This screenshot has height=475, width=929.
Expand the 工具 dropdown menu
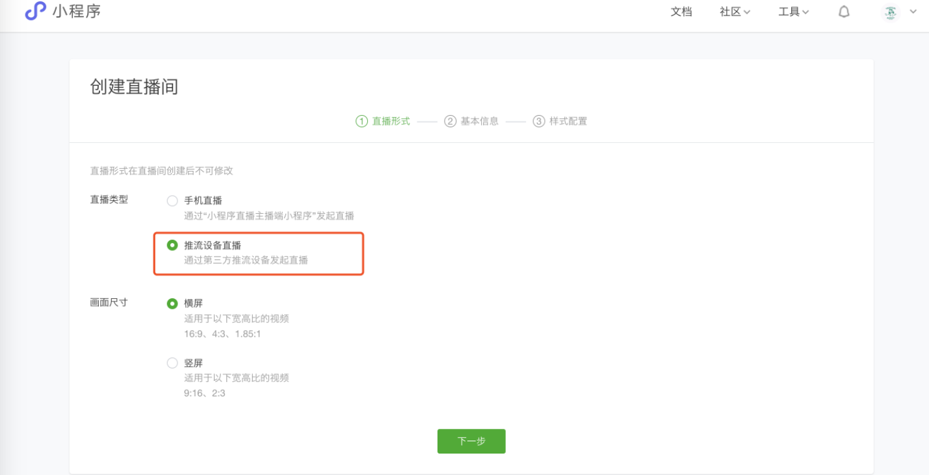coord(794,12)
